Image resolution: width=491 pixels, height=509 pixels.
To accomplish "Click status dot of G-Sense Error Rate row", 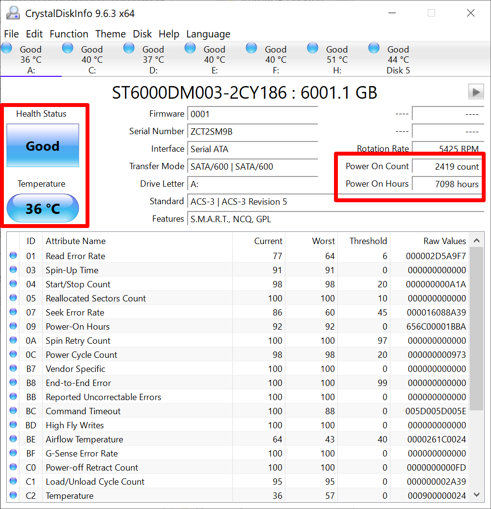I will 13,453.
